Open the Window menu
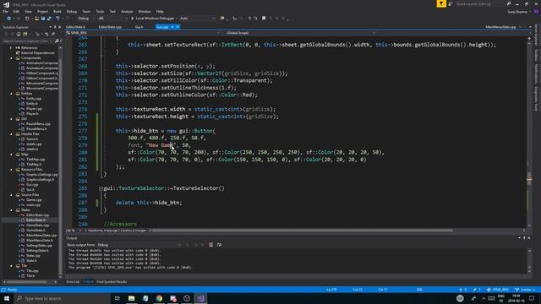Viewport: 541px width, 304px height. [145, 11]
